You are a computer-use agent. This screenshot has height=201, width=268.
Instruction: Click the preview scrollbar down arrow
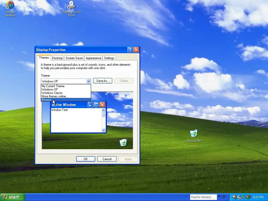103,130
